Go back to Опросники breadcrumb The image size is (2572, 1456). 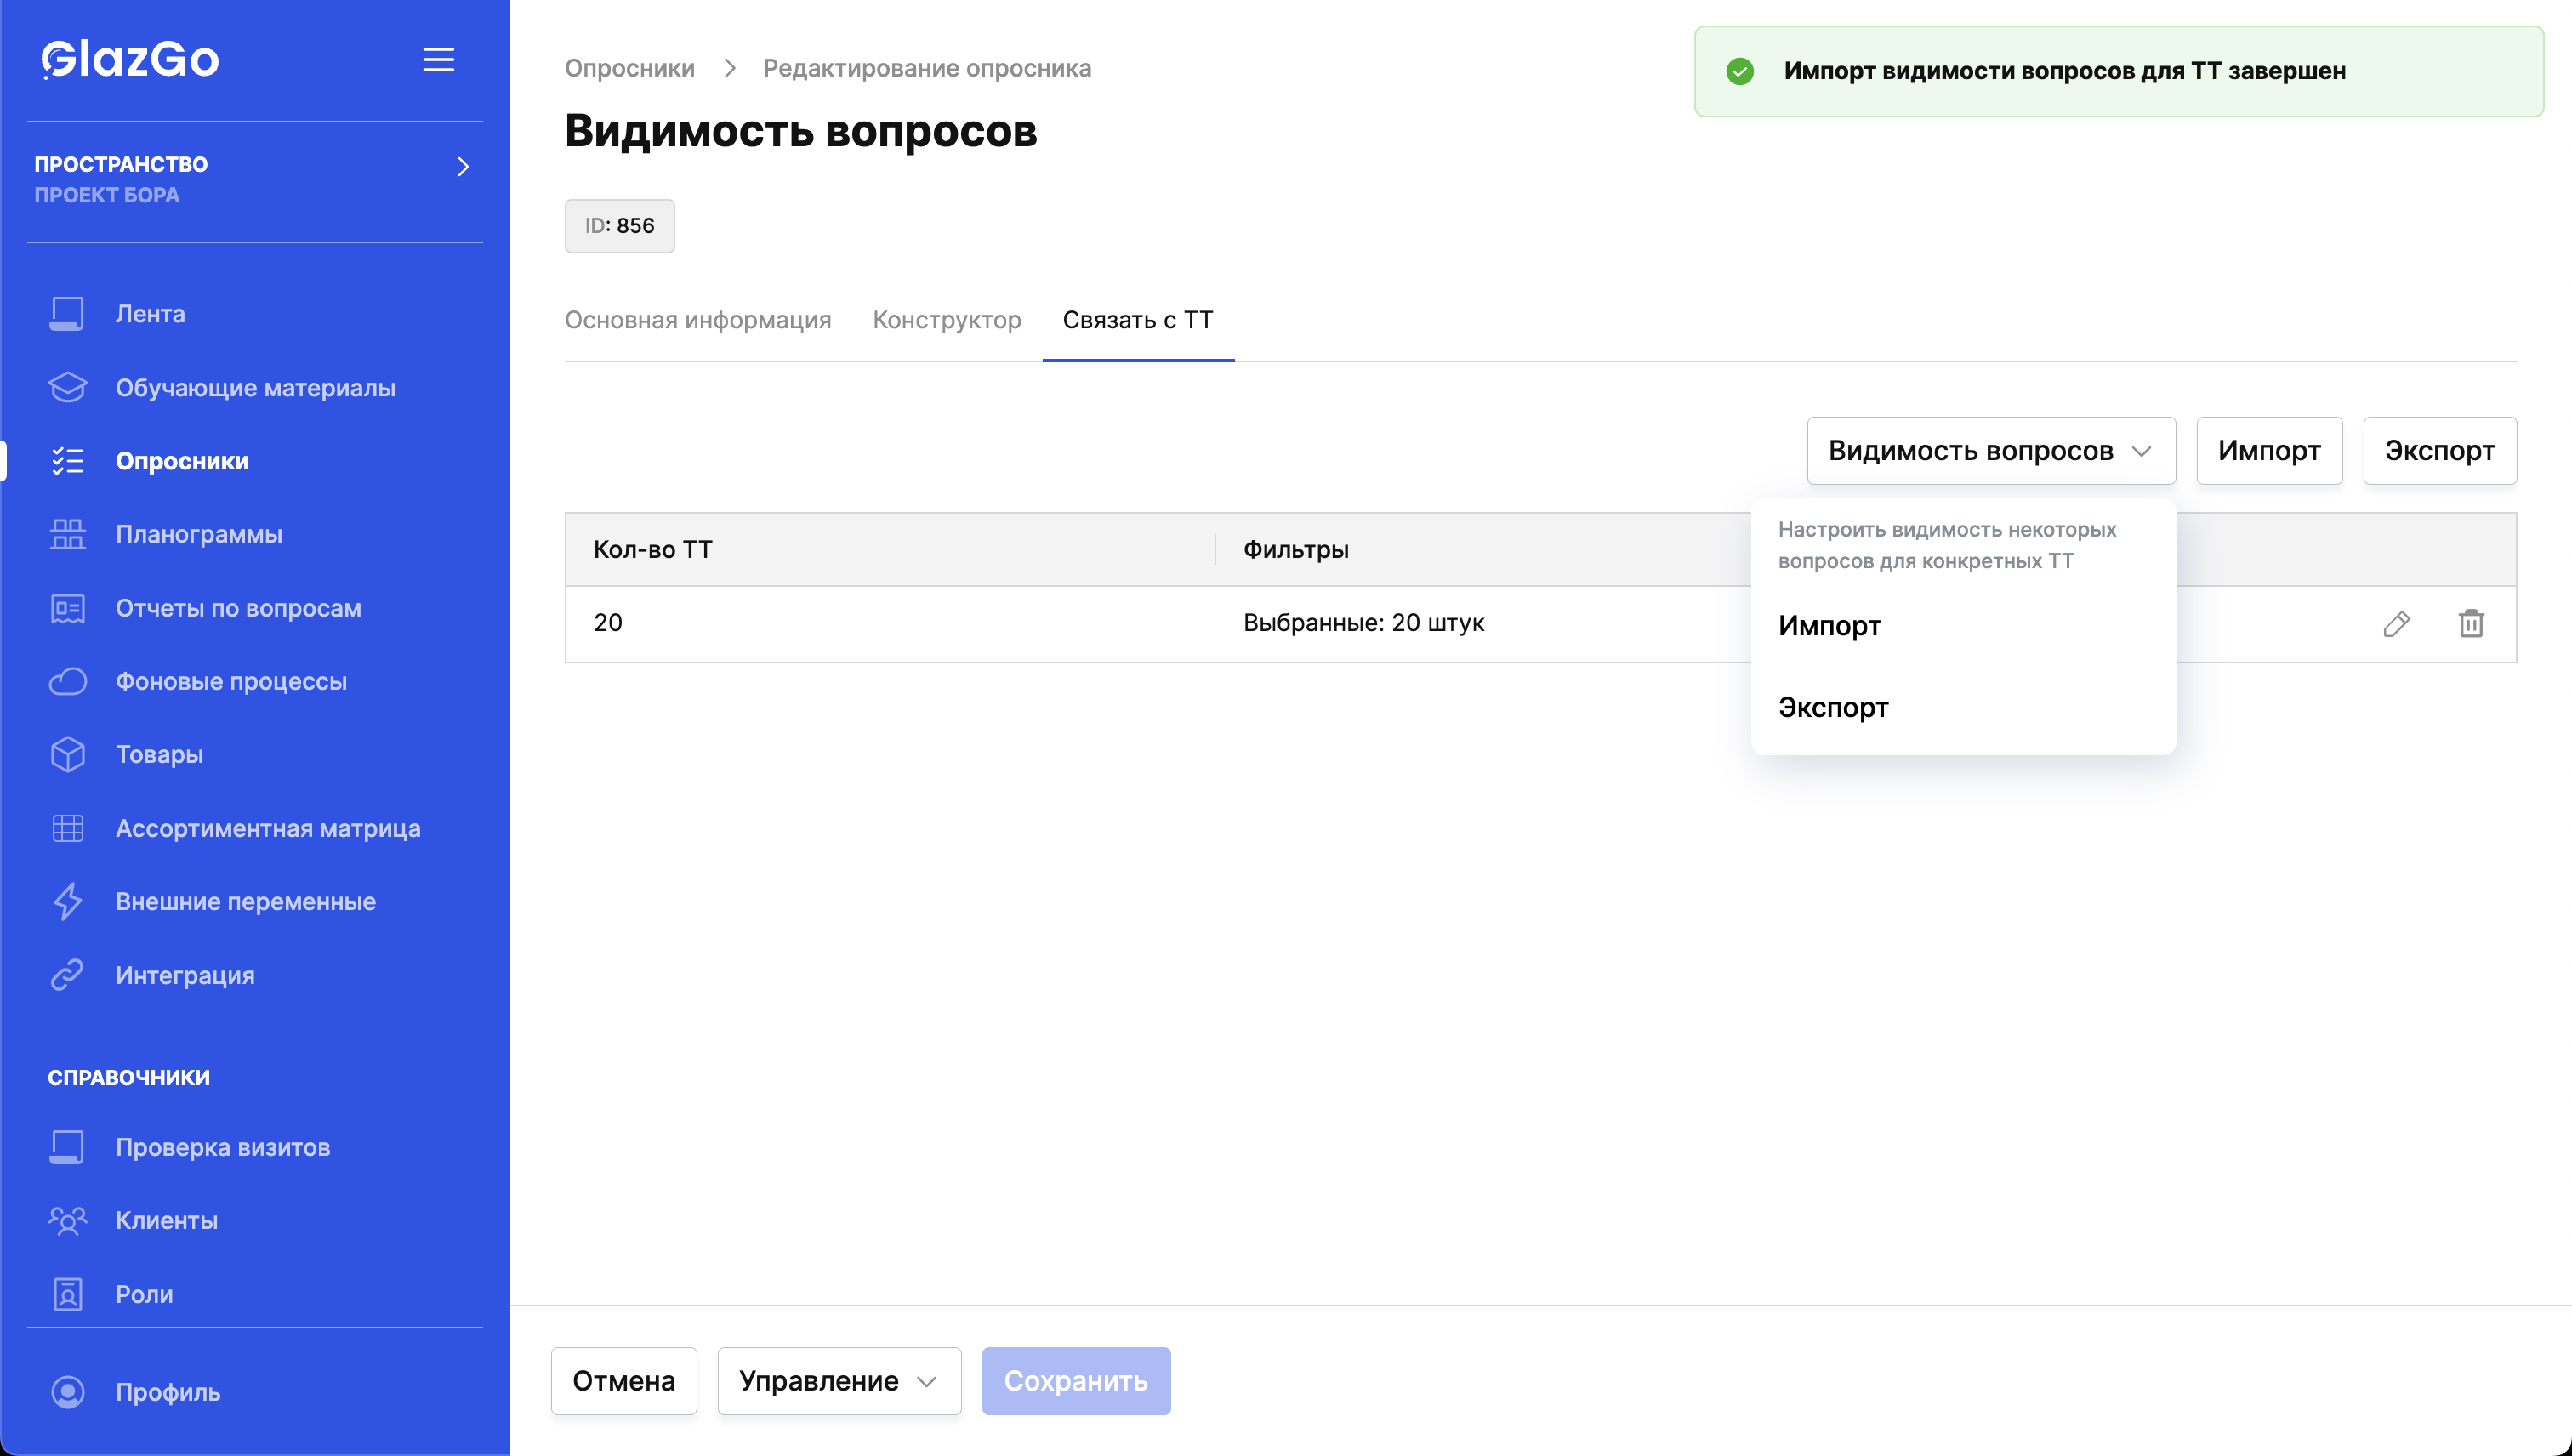630,68
